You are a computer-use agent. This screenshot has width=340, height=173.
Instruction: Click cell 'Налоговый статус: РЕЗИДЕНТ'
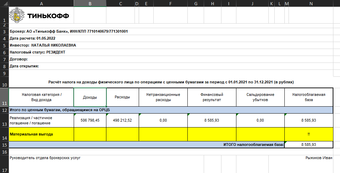[x=171, y=52]
